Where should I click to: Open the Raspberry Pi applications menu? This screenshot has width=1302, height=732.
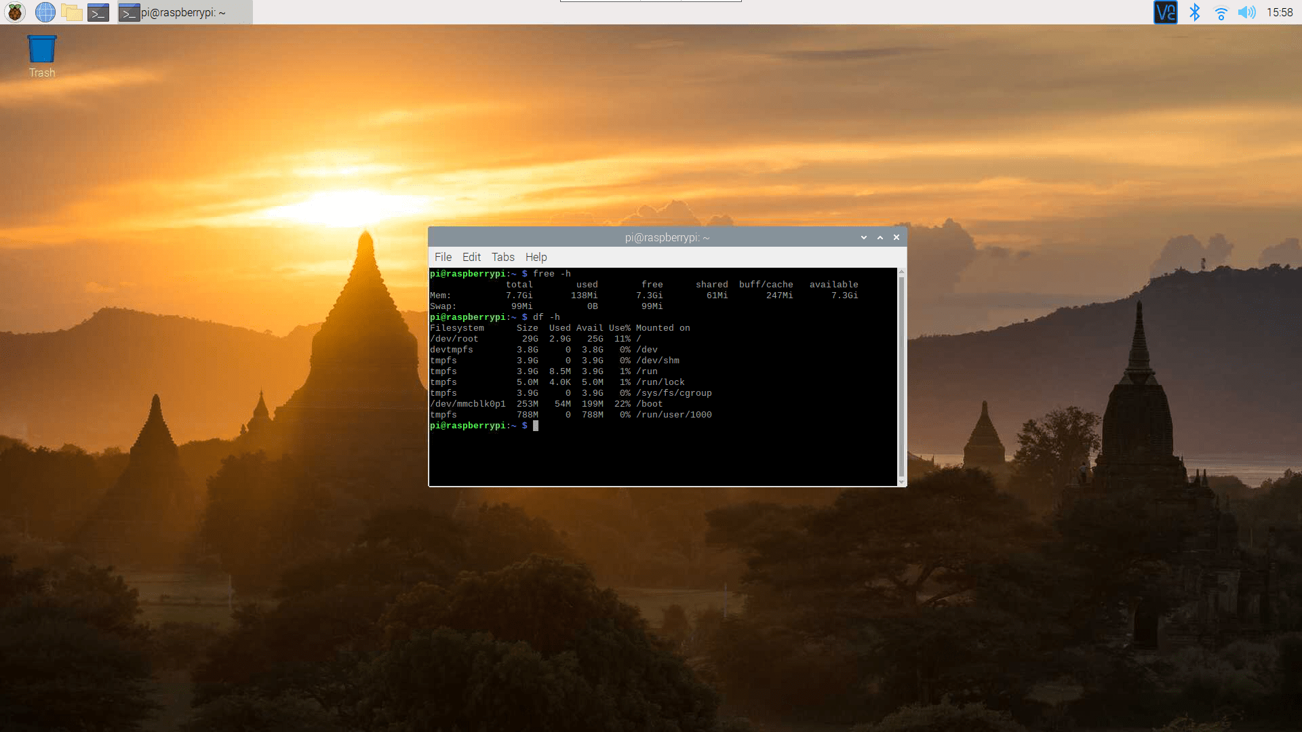[x=14, y=12]
